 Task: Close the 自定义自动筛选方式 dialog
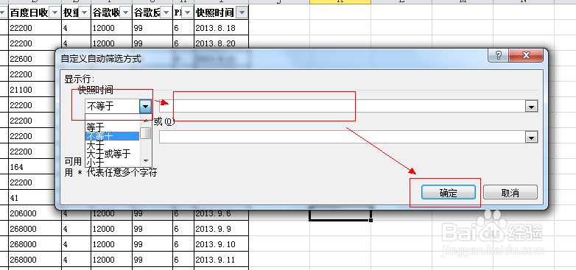[x=526, y=55]
